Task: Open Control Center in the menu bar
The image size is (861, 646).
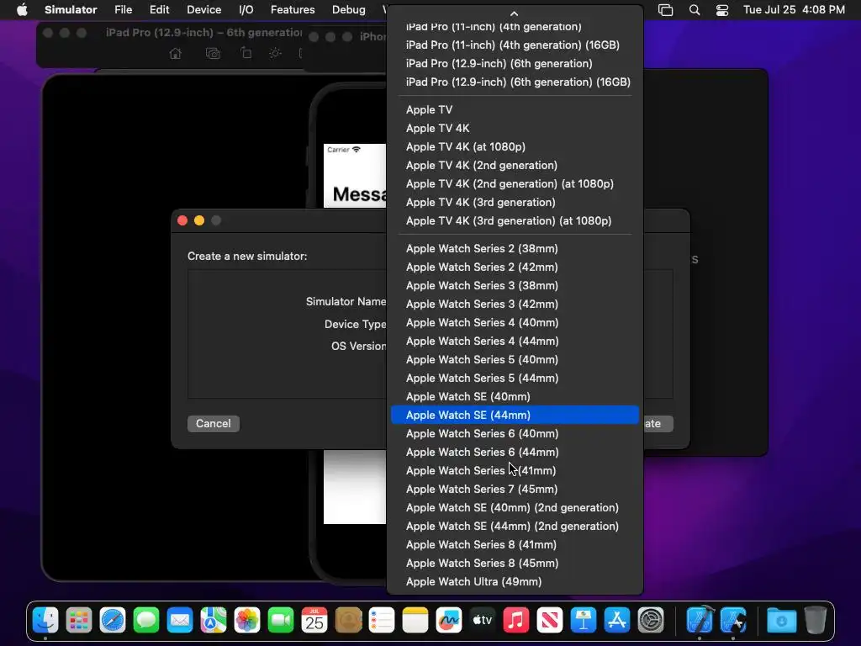Action: (722, 10)
